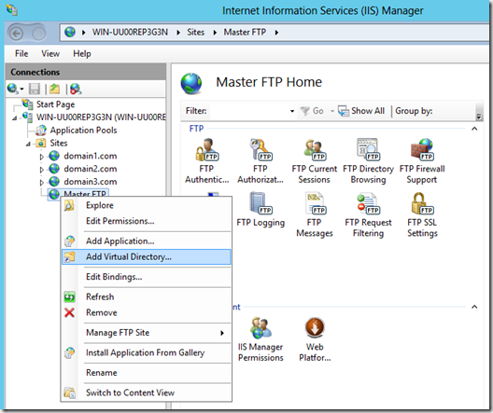The width and height of the screenshot is (493, 413).
Task: Open IIS Manager Permissions icon
Action: click(261, 339)
